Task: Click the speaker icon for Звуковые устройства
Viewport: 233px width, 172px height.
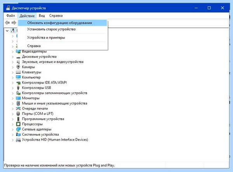Action: pyautogui.click(x=18, y=62)
